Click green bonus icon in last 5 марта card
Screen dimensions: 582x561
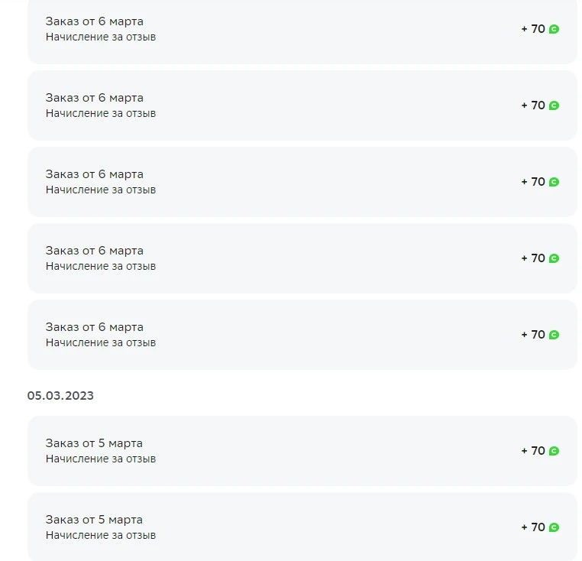point(554,527)
